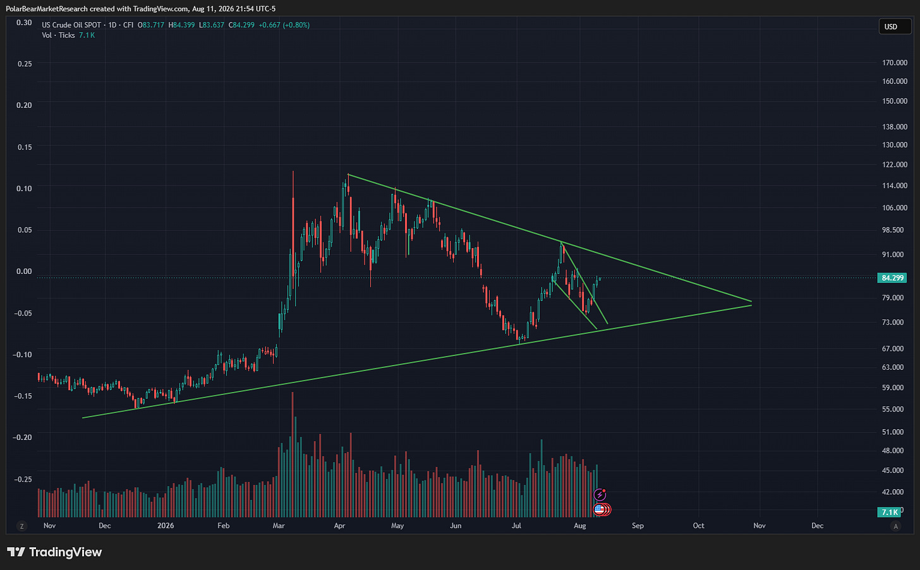
Task: Click the 0.30 left scale label
Action: point(24,23)
